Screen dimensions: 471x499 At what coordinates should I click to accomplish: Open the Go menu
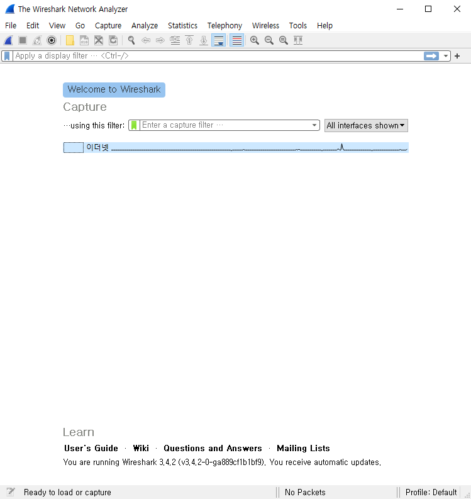[80, 25]
